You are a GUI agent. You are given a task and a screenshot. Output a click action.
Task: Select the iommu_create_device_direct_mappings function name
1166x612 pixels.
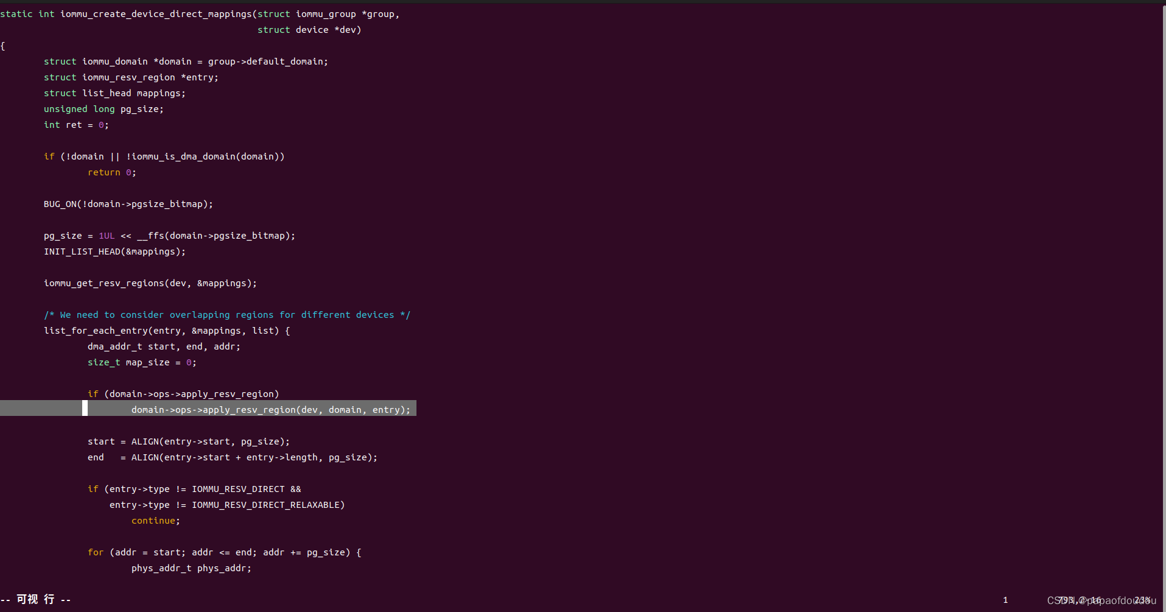[156, 13]
